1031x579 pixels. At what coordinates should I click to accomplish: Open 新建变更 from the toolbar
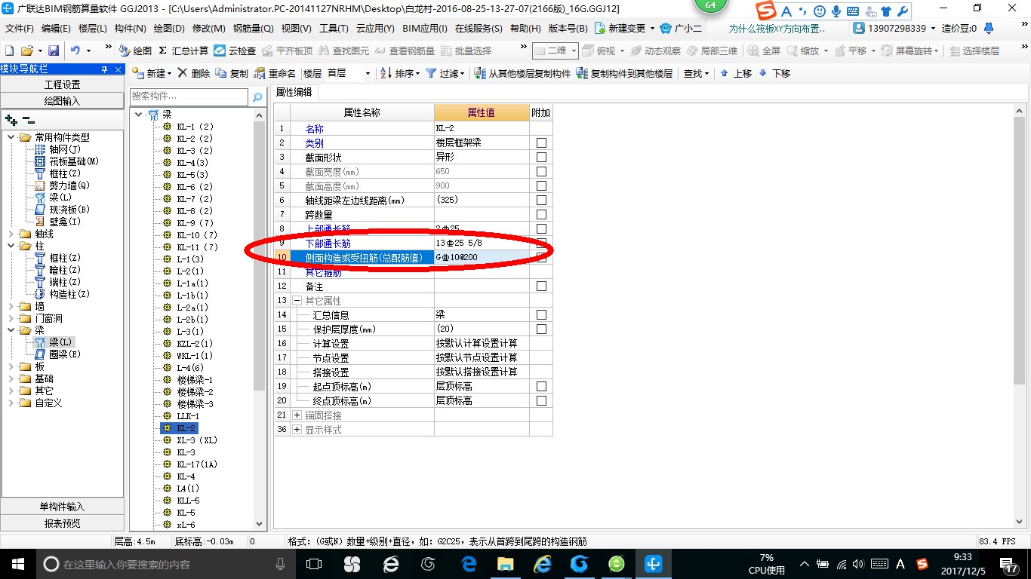coord(620,28)
